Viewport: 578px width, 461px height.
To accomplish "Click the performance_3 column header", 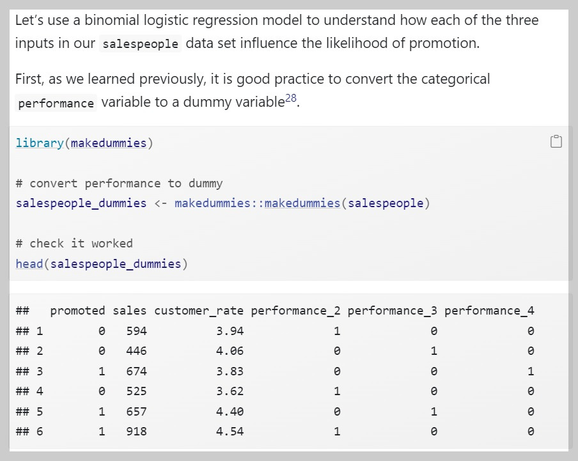I will pos(393,311).
